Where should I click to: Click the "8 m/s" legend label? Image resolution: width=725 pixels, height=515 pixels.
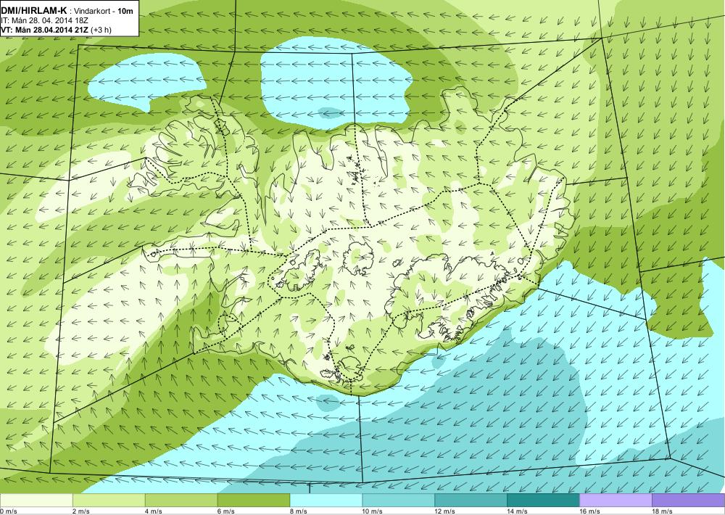[299, 511]
